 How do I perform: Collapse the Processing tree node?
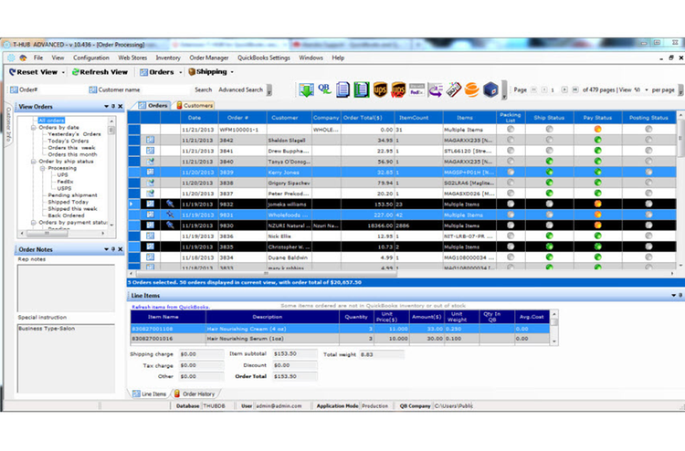click(x=43, y=168)
